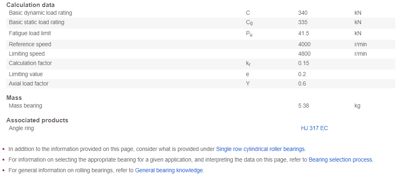Image resolution: width=397 pixels, height=189 pixels.
Task: Open Single row cylindrical roller bearings link
Action: (260, 149)
